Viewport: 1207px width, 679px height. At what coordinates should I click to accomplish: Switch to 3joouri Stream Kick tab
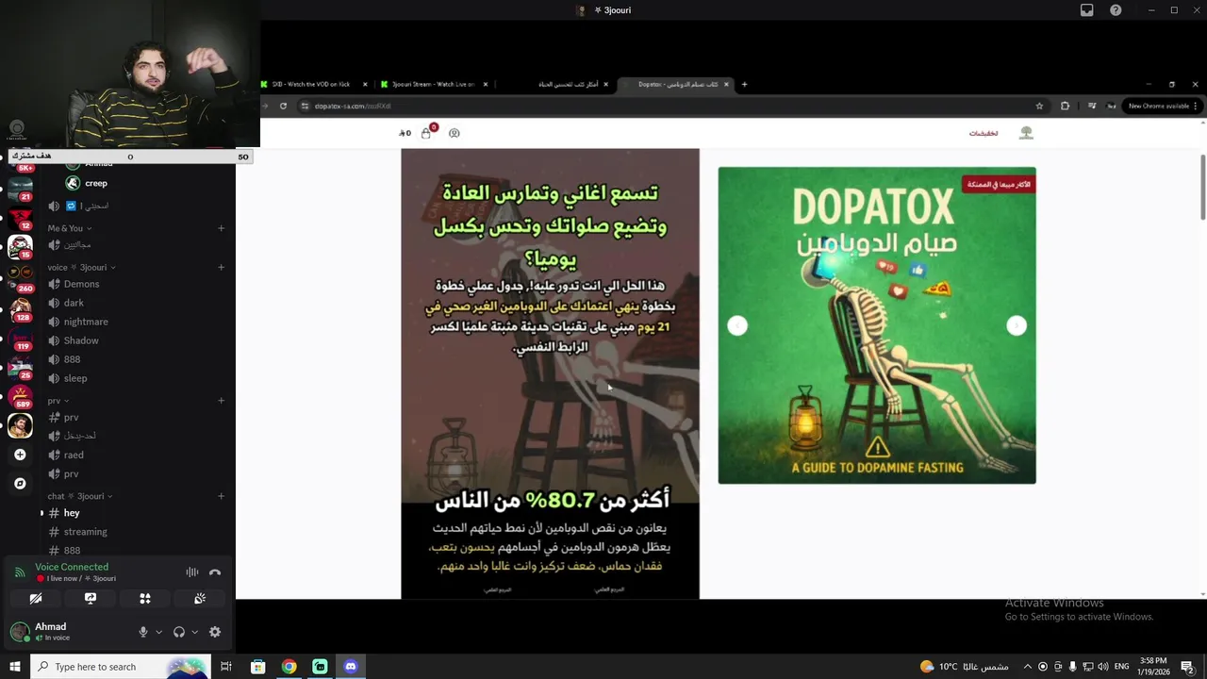tap(434, 84)
